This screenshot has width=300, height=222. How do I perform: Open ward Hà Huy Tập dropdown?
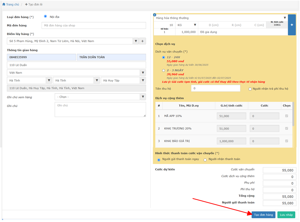[x=143, y=81]
